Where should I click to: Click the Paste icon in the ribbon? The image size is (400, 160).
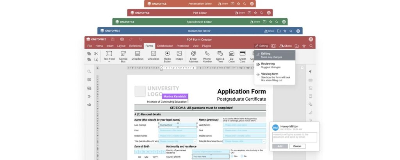(x=89, y=60)
